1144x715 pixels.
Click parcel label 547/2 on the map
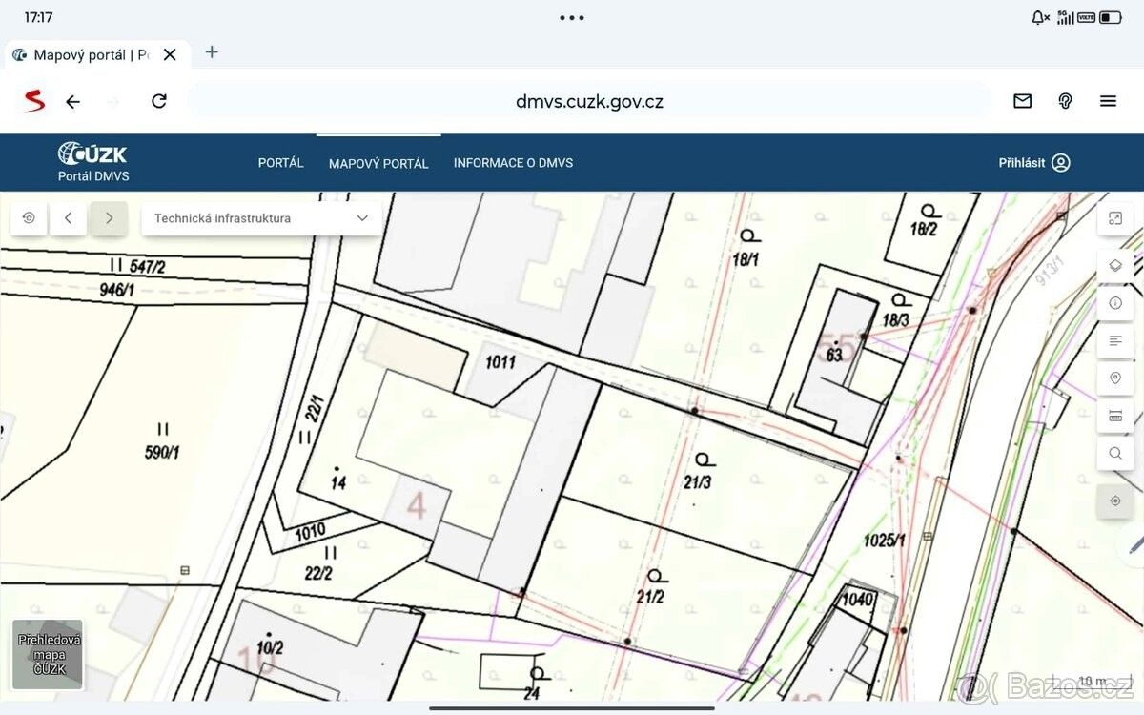[147, 267]
